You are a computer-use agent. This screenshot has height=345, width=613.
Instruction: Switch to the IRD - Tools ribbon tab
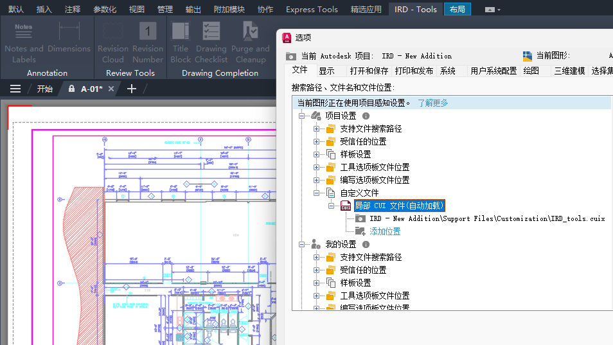(x=416, y=10)
